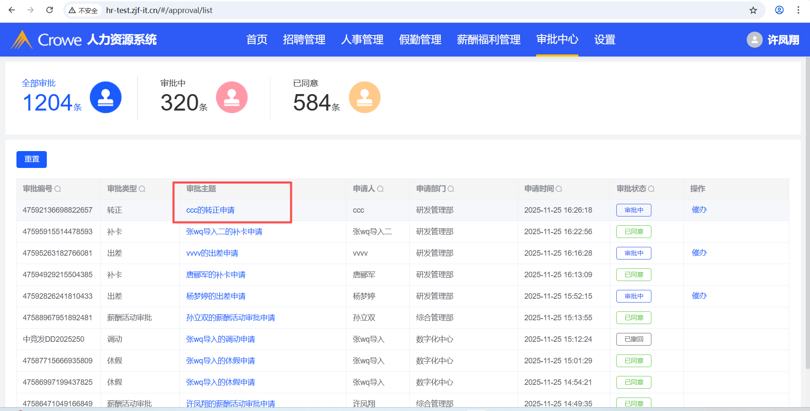Click 催办 for vvvv's request
Screen dimensions: 810x411
[x=699, y=253]
